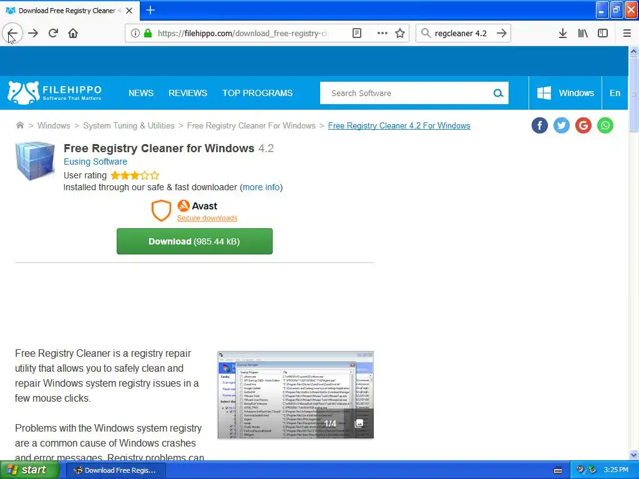Click the Download Free Regis... taskbar button
Image resolution: width=639 pixels, height=479 pixels.
(x=115, y=470)
